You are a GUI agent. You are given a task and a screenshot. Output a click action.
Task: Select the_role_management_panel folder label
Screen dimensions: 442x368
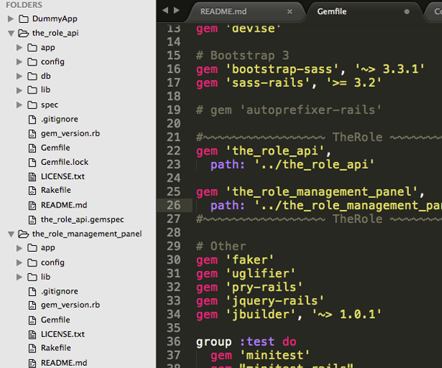pyautogui.click(x=87, y=234)
